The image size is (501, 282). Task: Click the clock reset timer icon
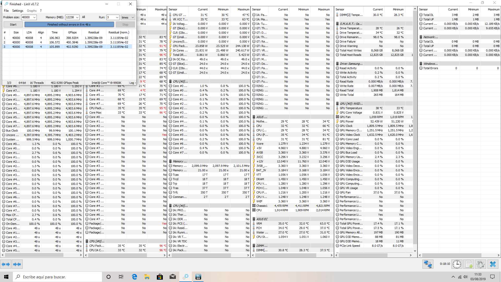(x=457, y=264)
